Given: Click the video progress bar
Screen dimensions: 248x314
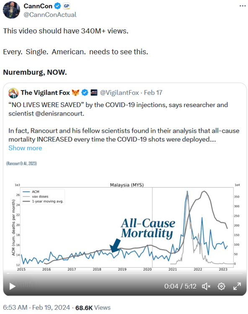Looking at the screenshot, I should click(125, 273).
